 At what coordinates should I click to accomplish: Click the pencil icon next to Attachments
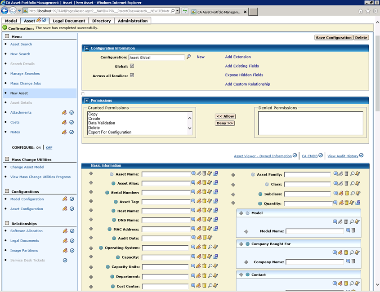[x=65, y=113]
